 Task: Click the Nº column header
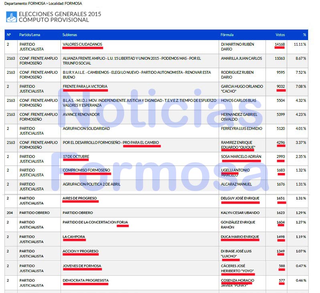[x=9, y=35]
